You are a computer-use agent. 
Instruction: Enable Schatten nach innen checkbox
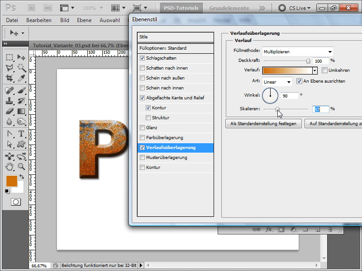(x=142, y=68)
